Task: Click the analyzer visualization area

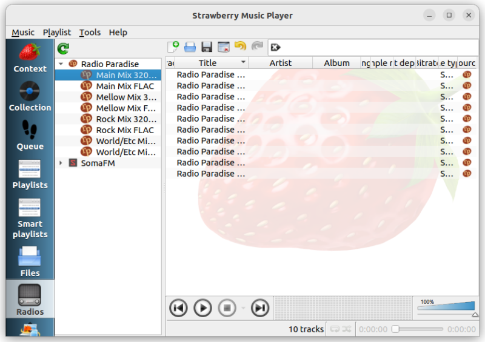Action: (343, 308)
